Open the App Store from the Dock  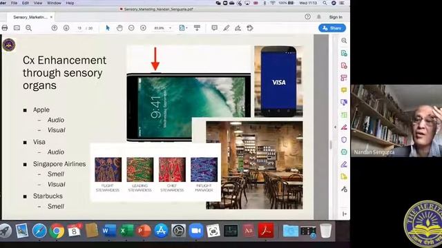click(x=161, y=231)
